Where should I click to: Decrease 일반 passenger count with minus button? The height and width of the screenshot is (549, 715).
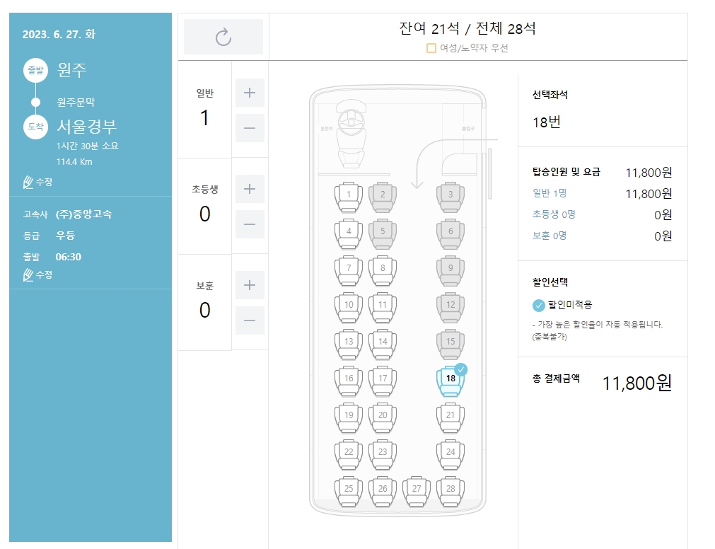pyautogui.click(x=249, y=128)
